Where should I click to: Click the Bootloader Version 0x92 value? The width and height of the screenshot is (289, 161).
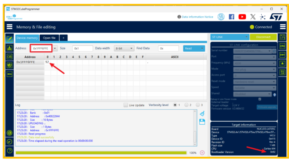(273, 152)
